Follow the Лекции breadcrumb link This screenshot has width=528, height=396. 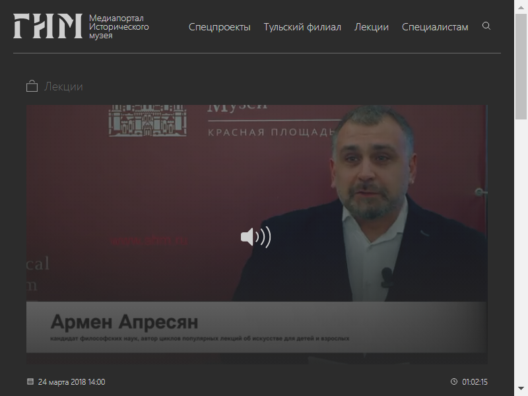[x=63, y=86]
